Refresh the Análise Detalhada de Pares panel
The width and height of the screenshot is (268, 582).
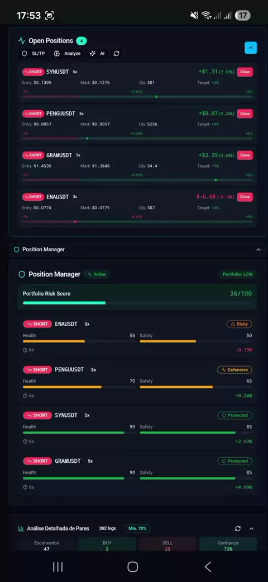(x=238, y=528)
